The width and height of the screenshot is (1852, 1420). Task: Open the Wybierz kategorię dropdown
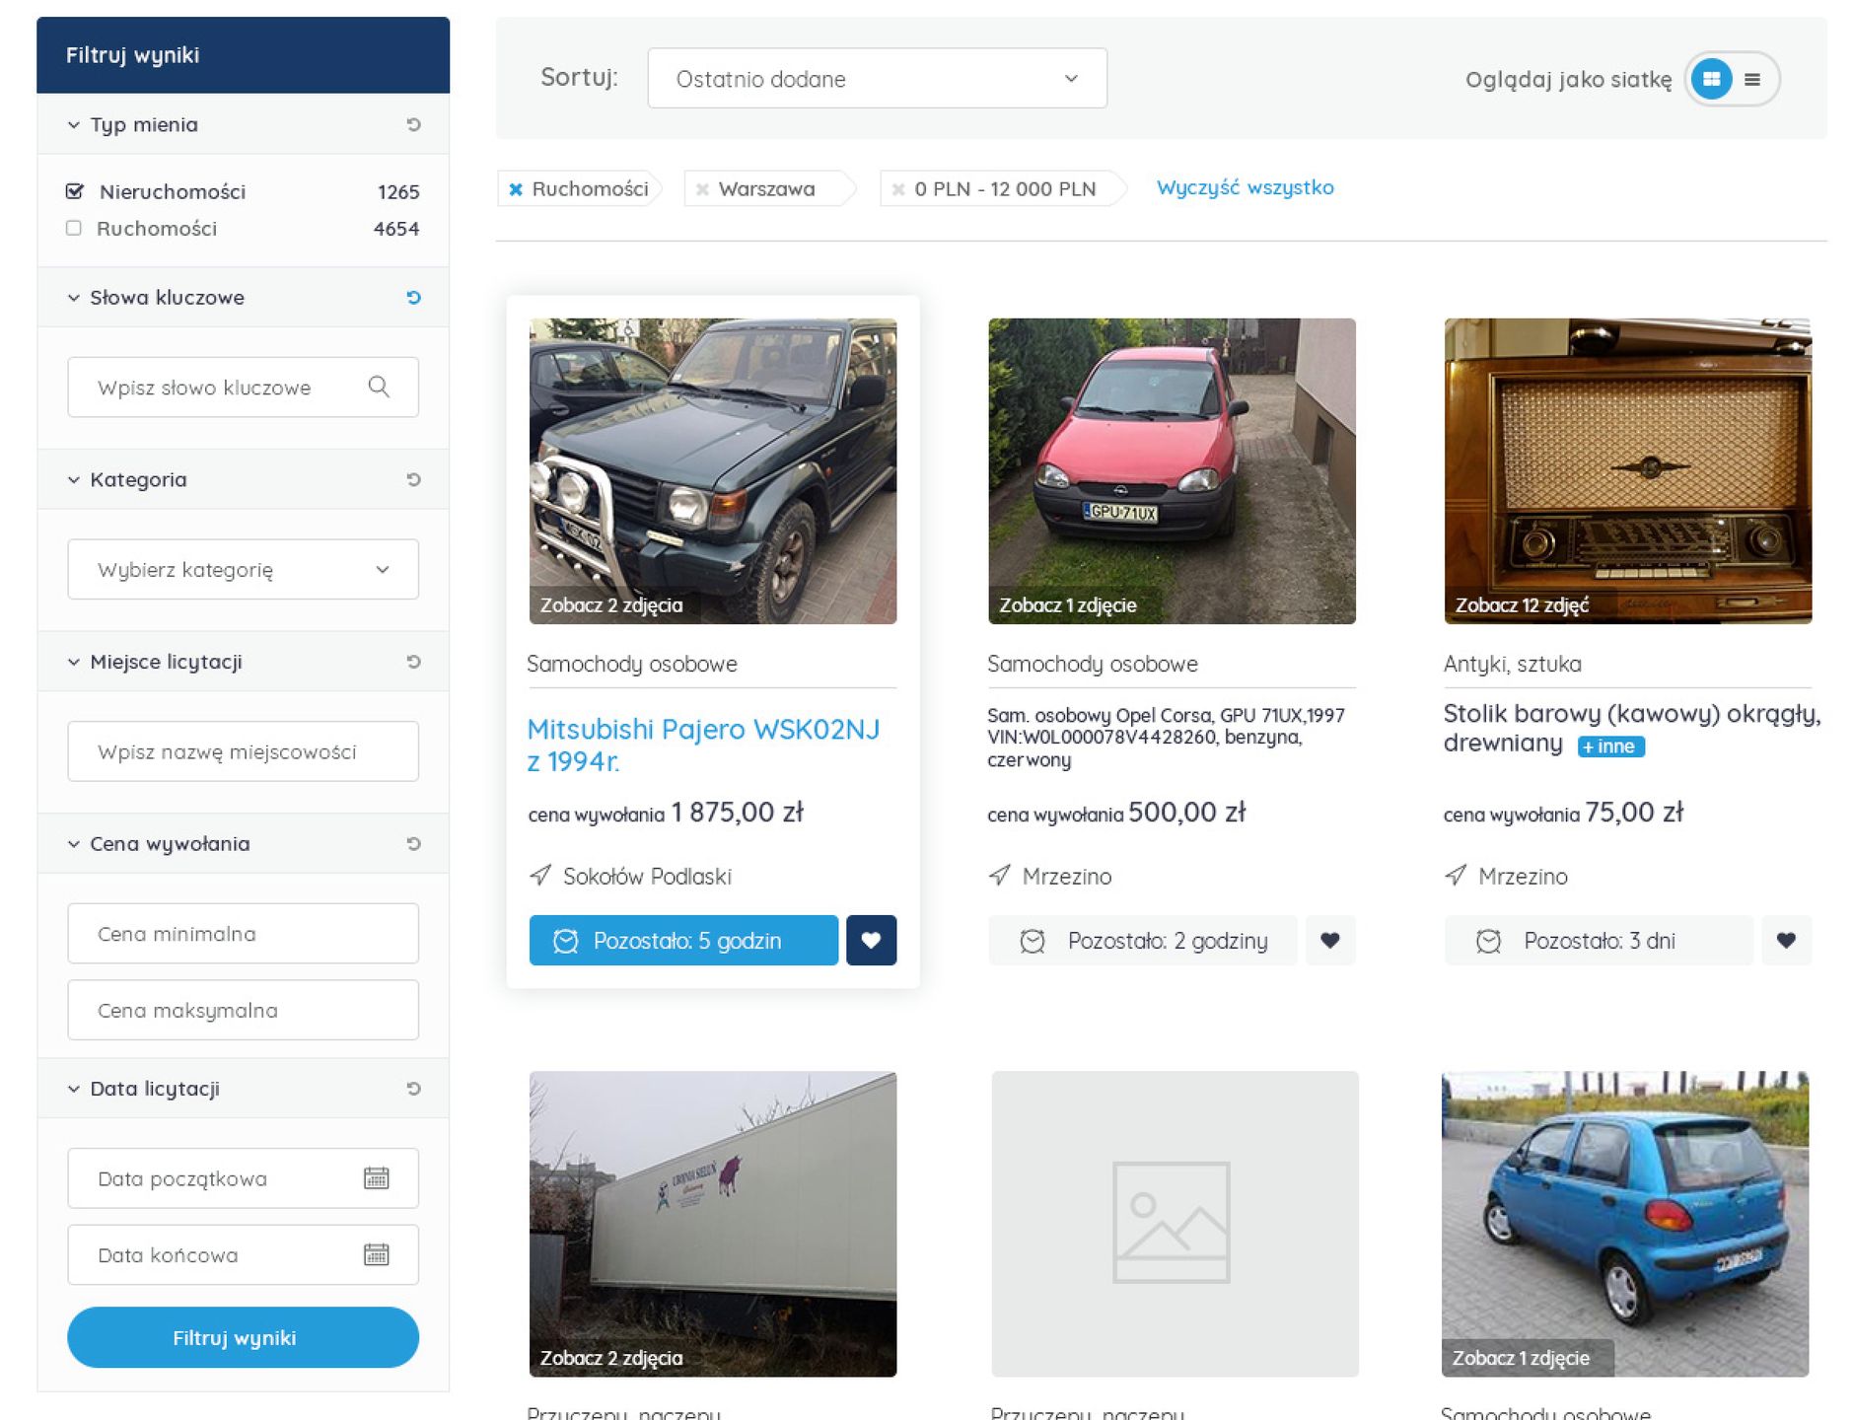coord(243,569)
